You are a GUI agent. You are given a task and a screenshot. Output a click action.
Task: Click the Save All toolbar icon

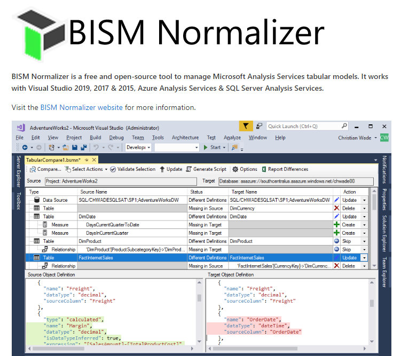point(84,147)
